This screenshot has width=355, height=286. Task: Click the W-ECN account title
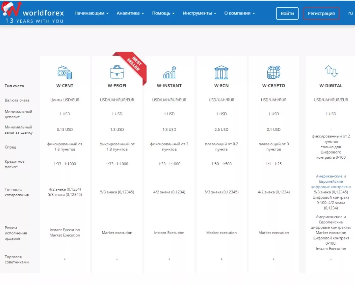pos(221,86)
